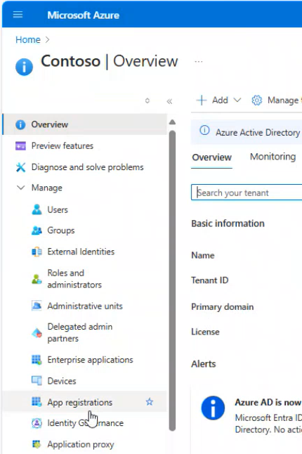Collapse the Manage section chevron
The width and height of the screenshot is (302, 454).
point(20,188)
